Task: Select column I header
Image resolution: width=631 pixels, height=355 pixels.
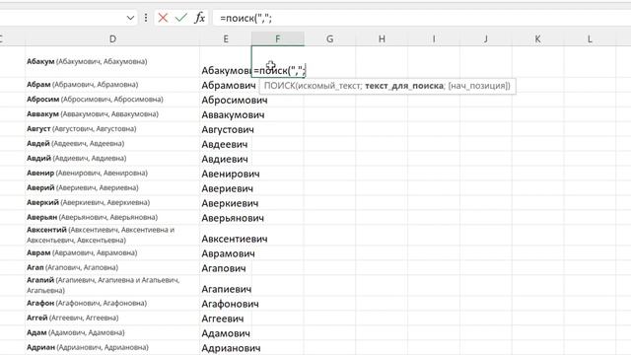Action: coord(434,39)
